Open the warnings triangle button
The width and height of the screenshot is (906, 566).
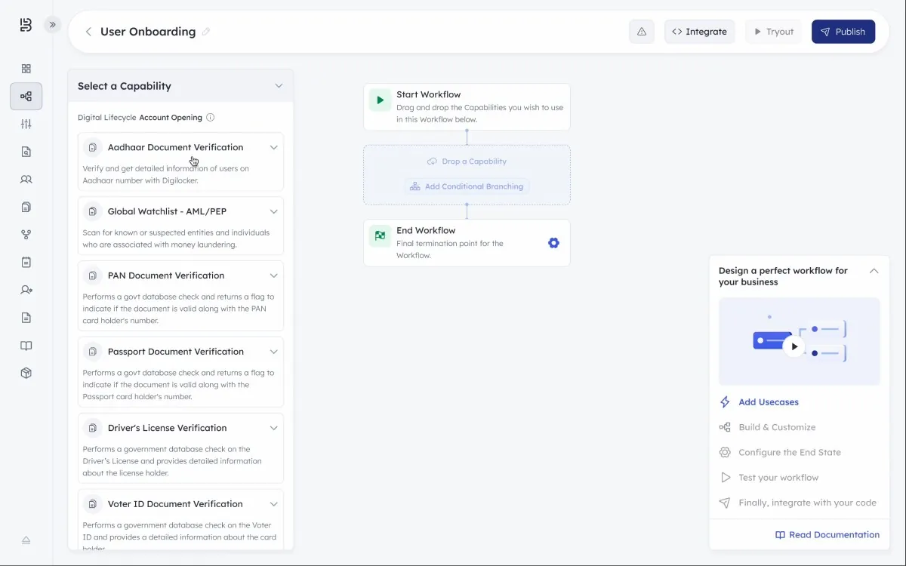click(642, 32)
